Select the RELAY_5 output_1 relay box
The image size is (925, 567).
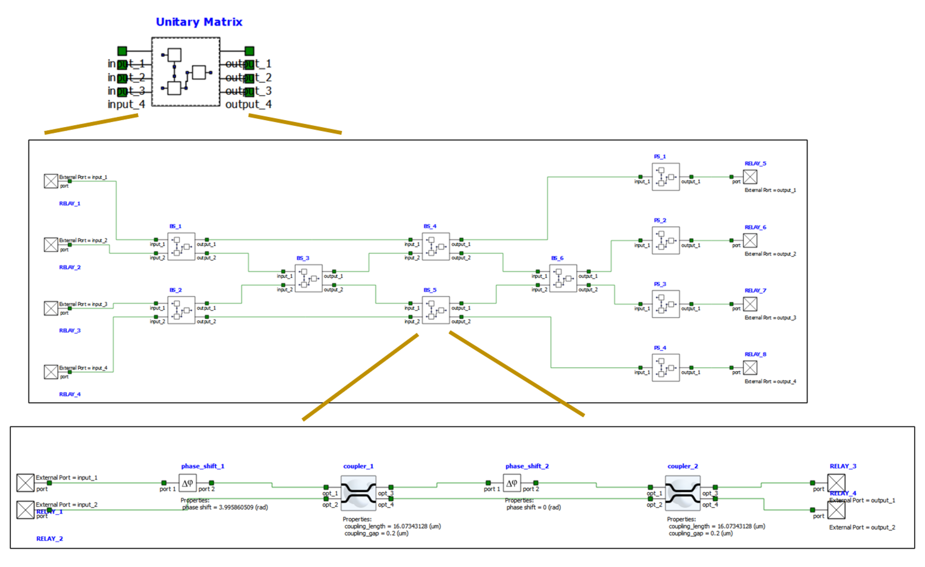[750, 177]
